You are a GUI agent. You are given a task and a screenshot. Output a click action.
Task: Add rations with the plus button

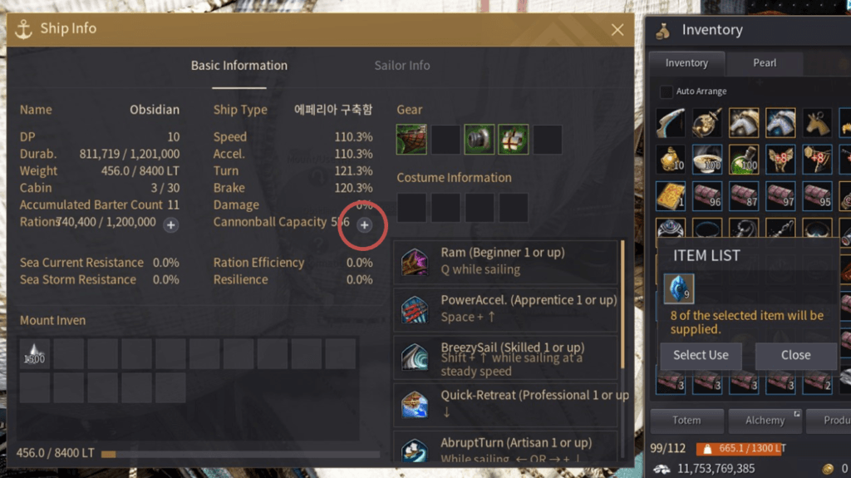tap(171, 225)
